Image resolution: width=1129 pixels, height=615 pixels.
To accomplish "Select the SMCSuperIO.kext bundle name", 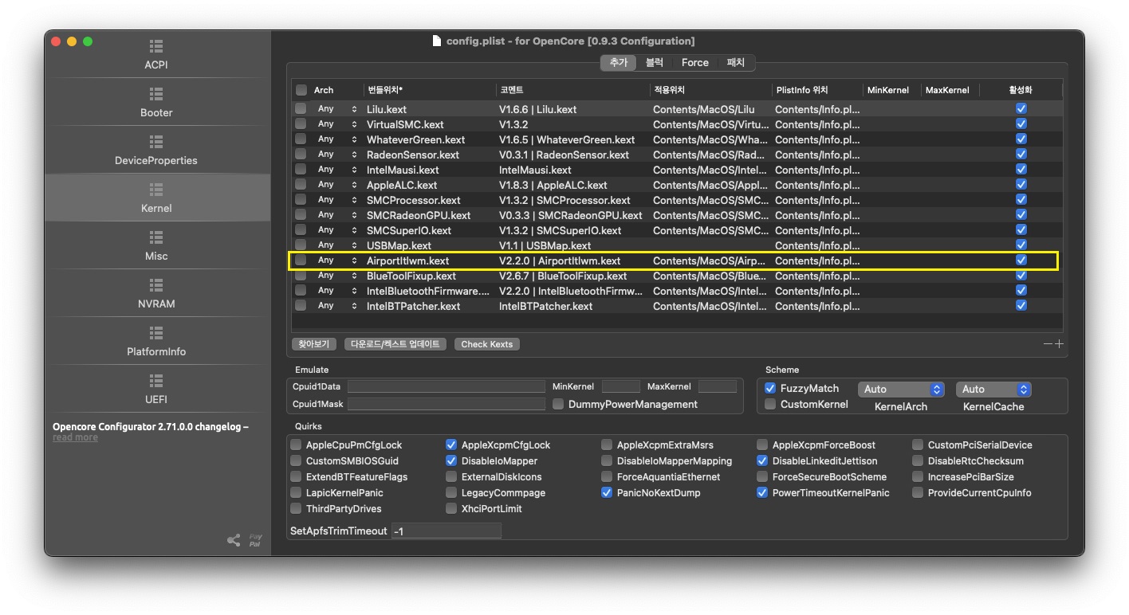I will (409, 230).
